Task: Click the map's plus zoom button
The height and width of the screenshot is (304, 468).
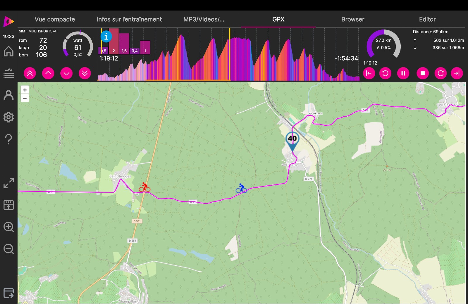Action: click(x=25, y=90)
